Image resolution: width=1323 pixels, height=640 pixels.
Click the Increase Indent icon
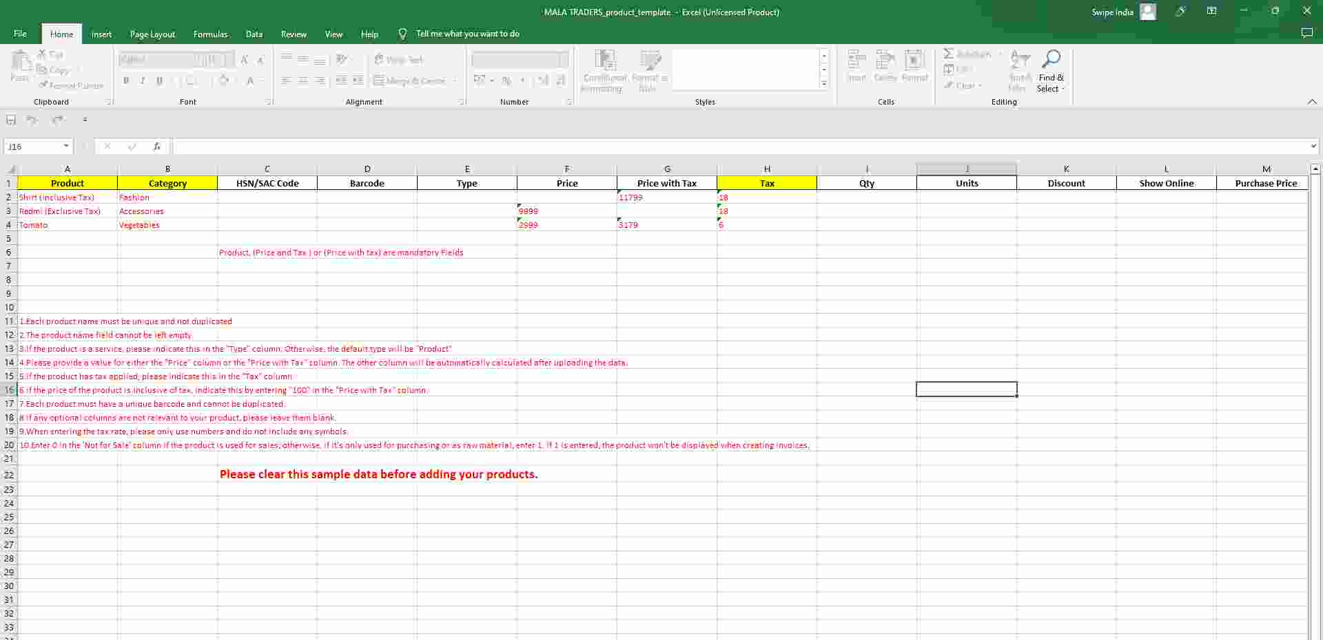coord(358,81)
